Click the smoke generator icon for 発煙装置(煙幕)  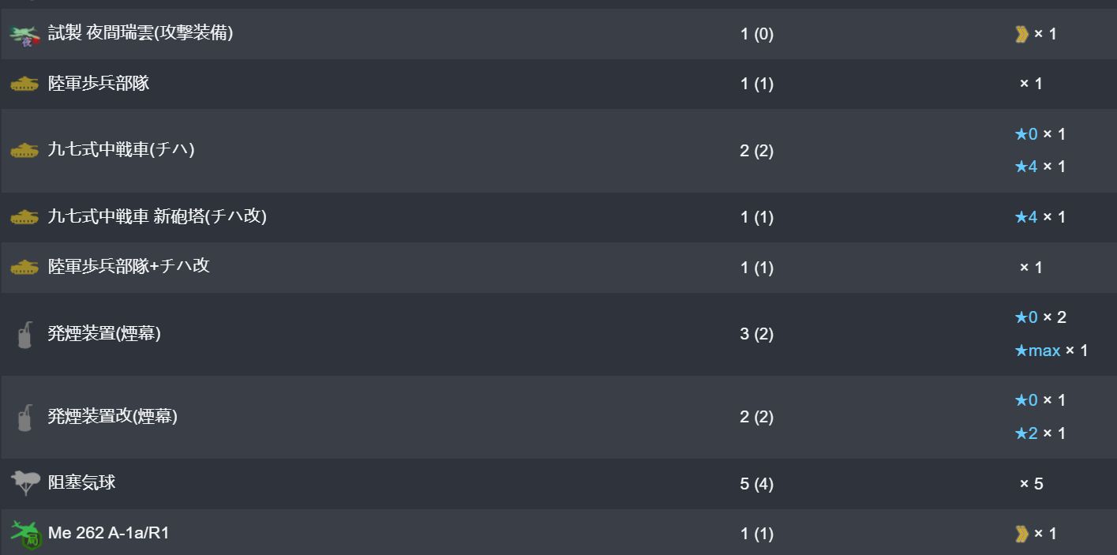24,334
